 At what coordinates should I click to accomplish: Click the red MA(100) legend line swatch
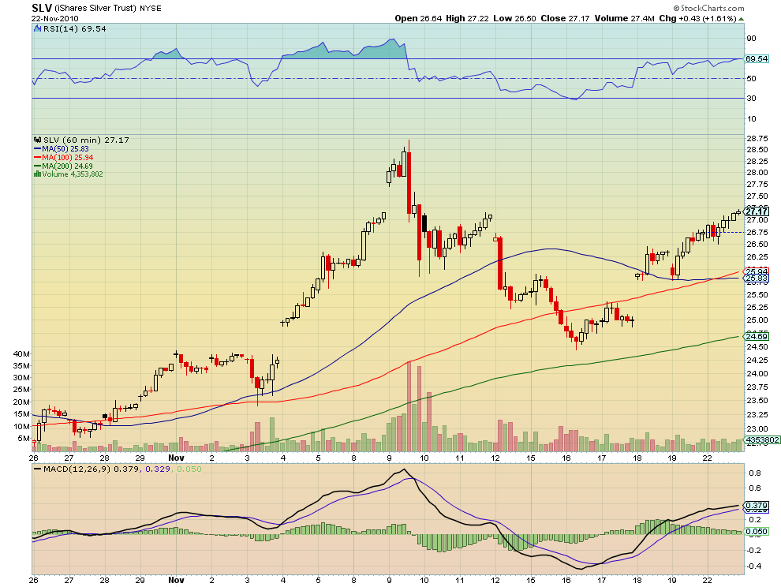[x=37, y=158]
